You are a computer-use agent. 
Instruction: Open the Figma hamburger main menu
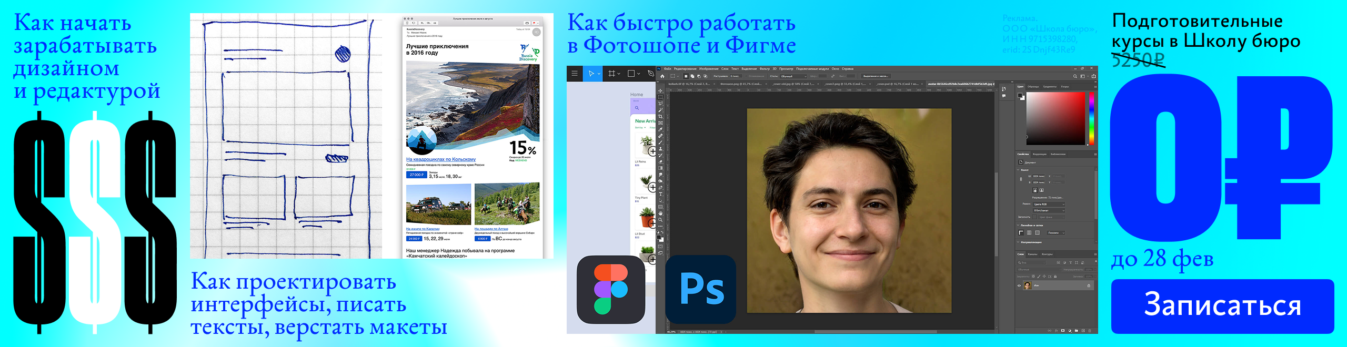(x=575, y=74)
